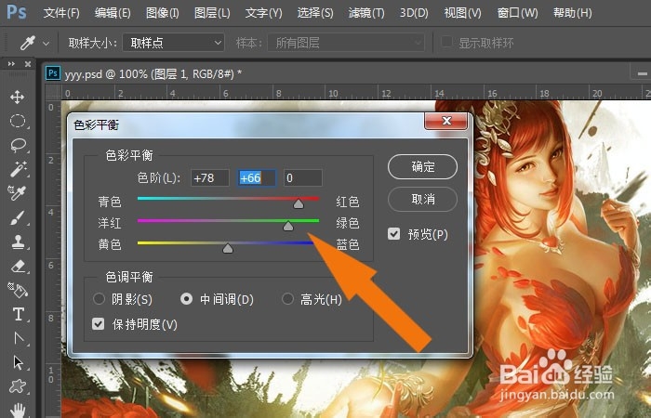Click the 取消 button
The width and height of the screenshot is (651, 418).
(422, 200)
